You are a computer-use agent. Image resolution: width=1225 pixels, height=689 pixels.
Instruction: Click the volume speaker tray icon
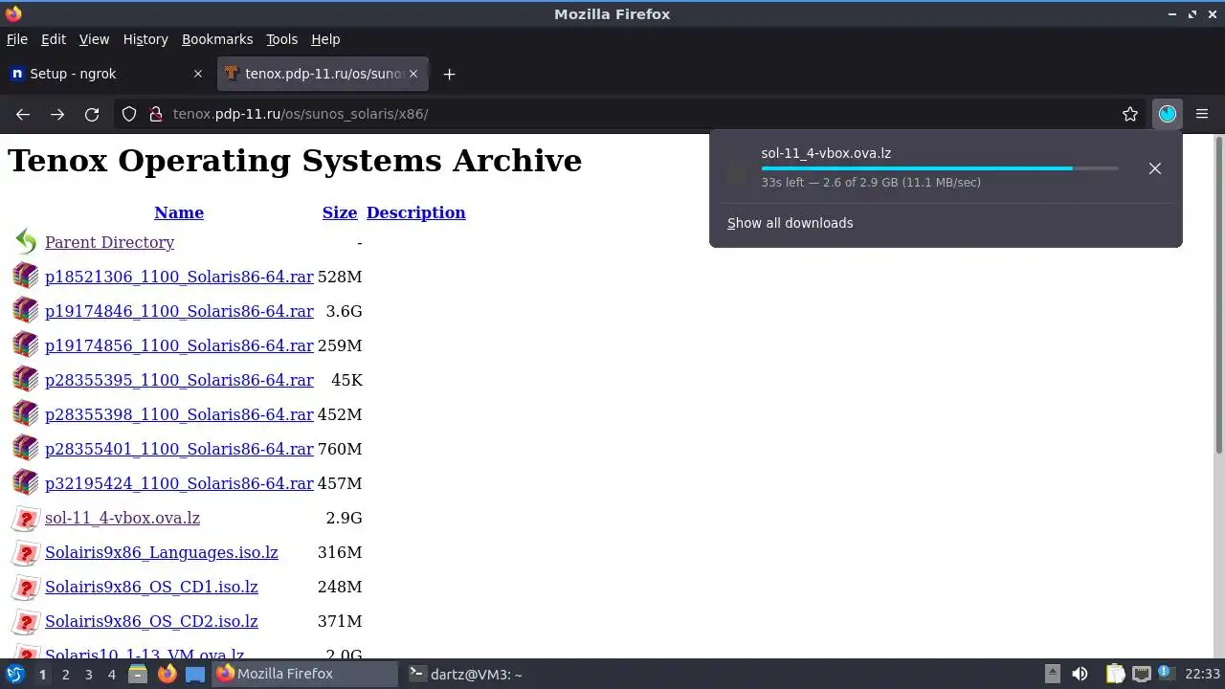coord(1080,674)
